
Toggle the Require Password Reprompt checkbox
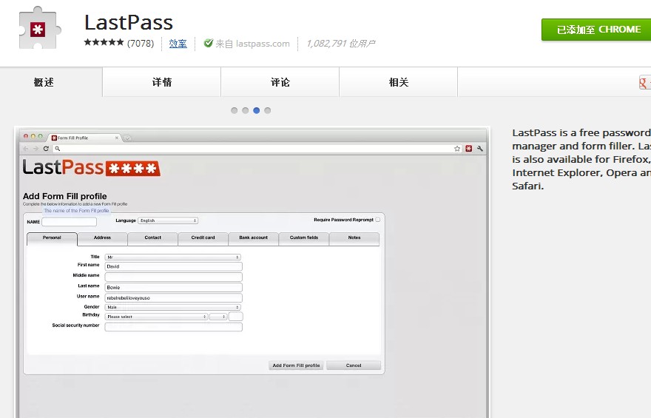point(378,220)
